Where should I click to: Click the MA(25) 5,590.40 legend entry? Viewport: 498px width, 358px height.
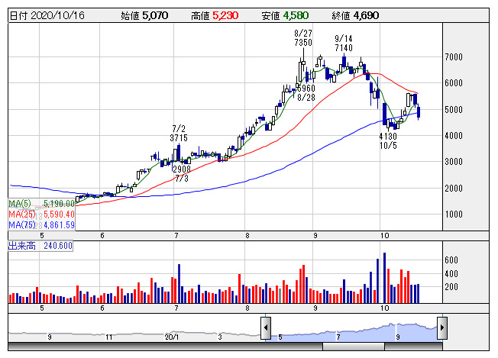coord(41,214)
